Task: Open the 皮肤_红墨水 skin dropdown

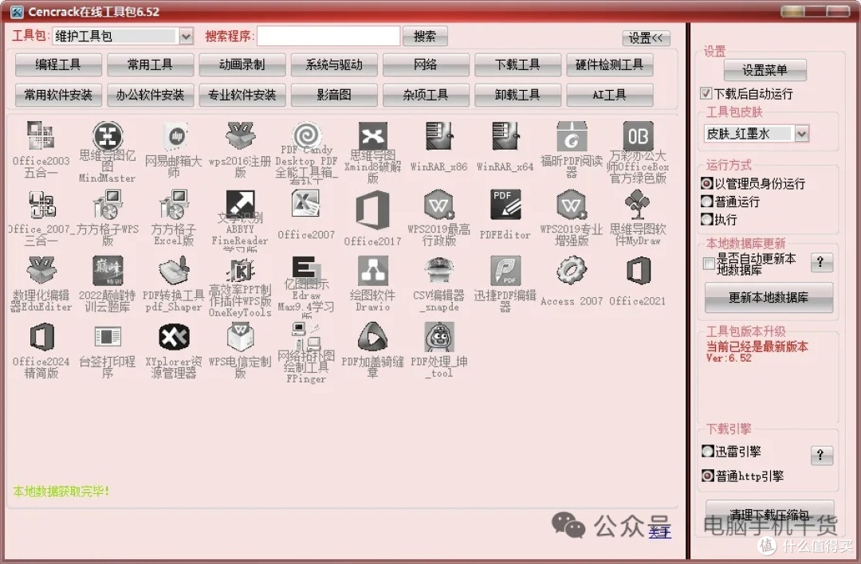Action: click(801, 133)
